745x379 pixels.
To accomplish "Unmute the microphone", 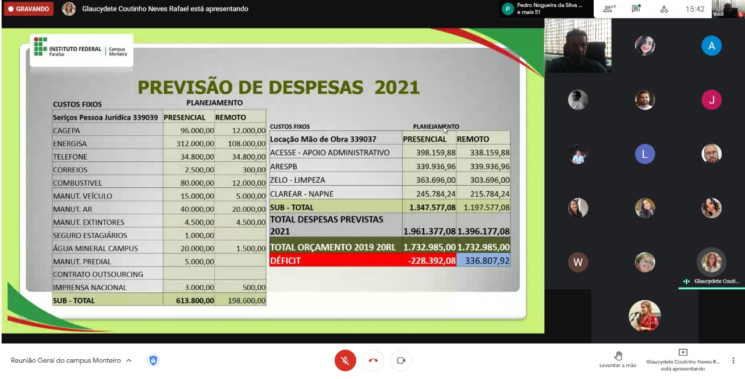I will [345, 360].
